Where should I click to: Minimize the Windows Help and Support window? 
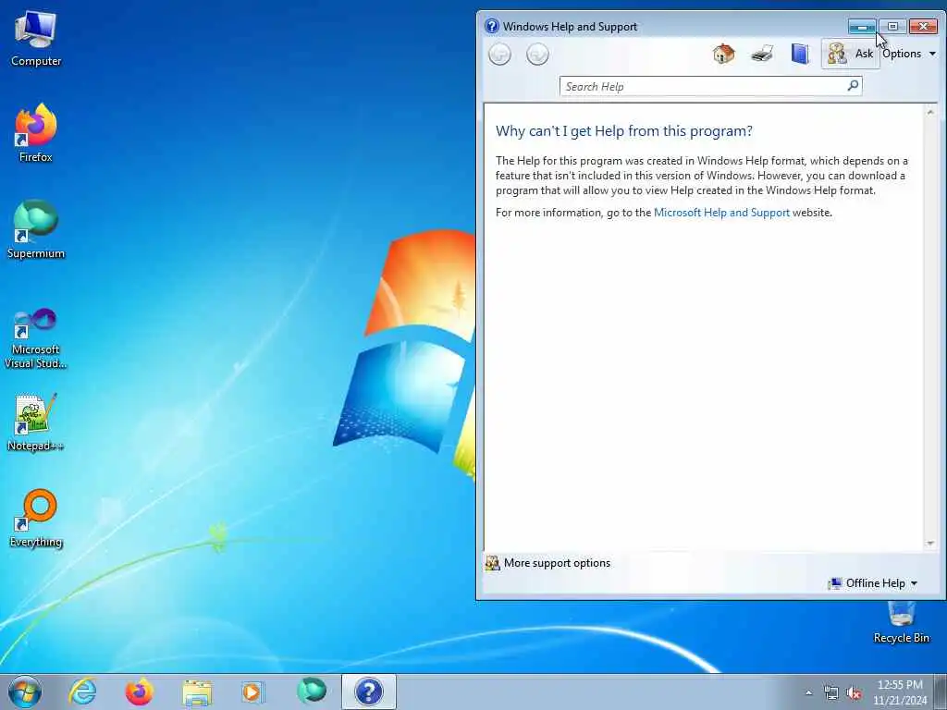coord(862,27)
